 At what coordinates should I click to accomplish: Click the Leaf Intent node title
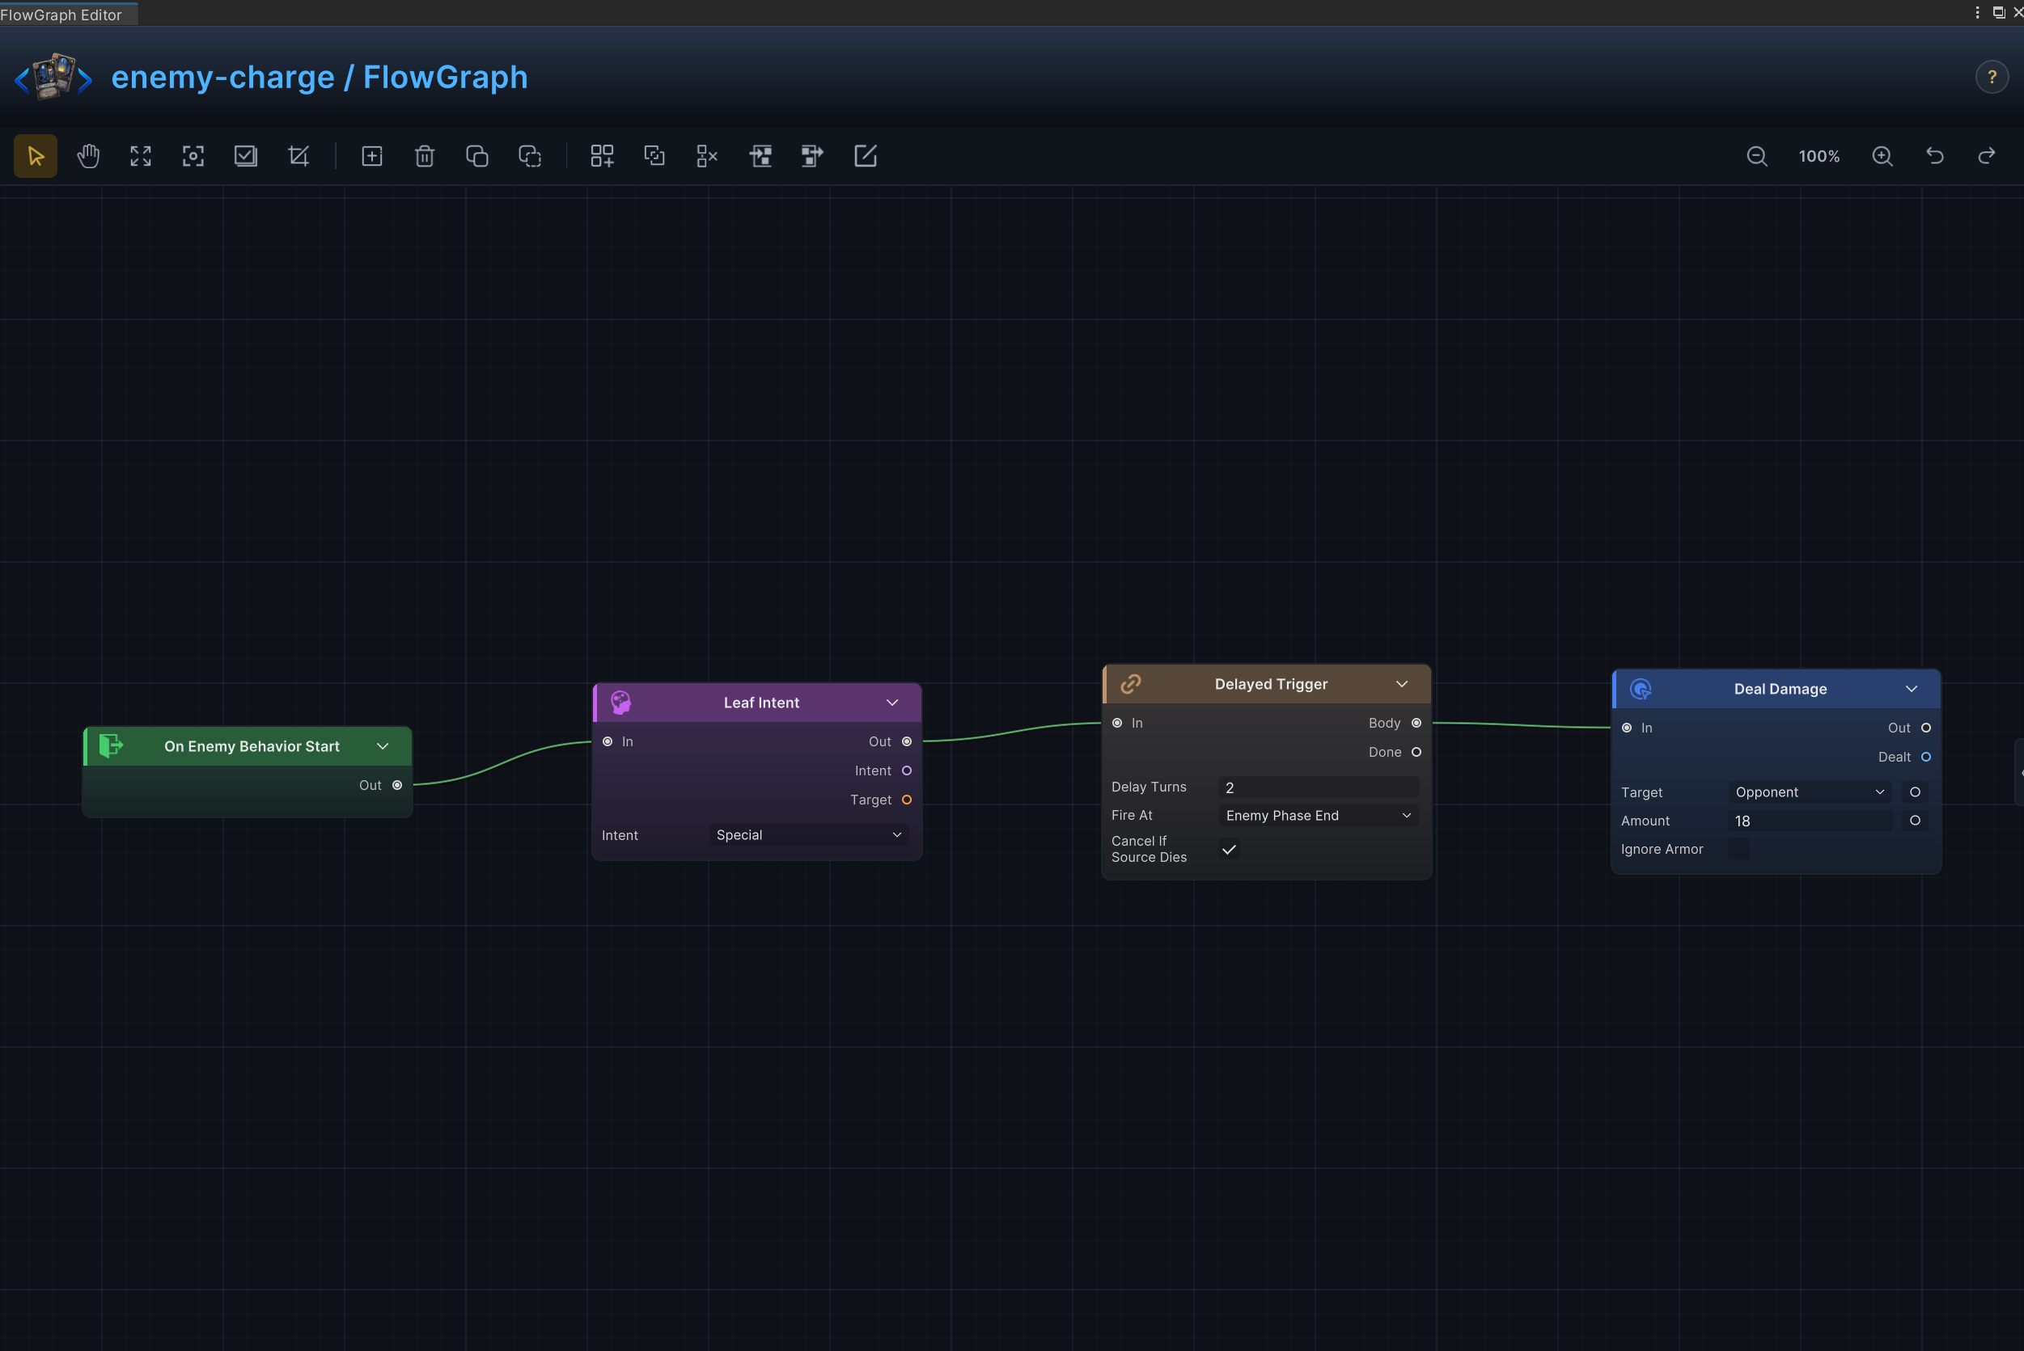pyautogui.click(x=761, y=703)
